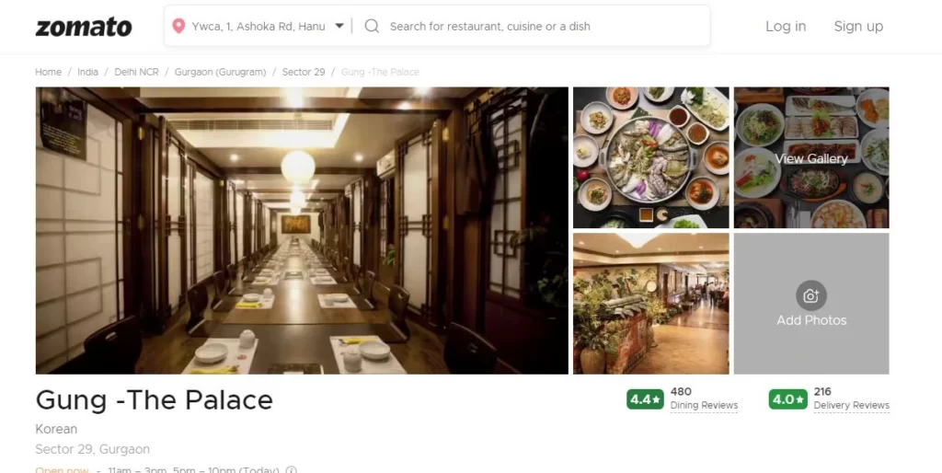Screen dimensions: 942x473
Task: Go to Home breadcrumb
Action: [x=48, y=72]
